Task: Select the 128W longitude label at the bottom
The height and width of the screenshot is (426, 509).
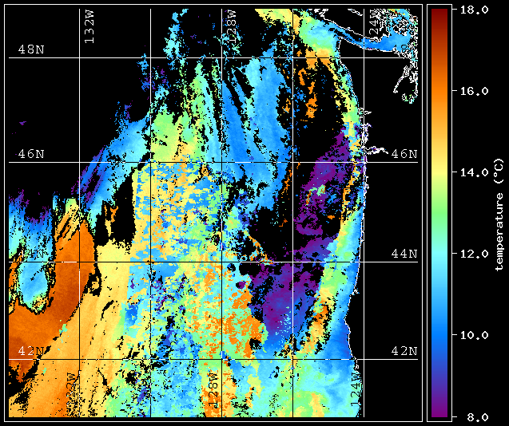Action: [x=214, y=391]
